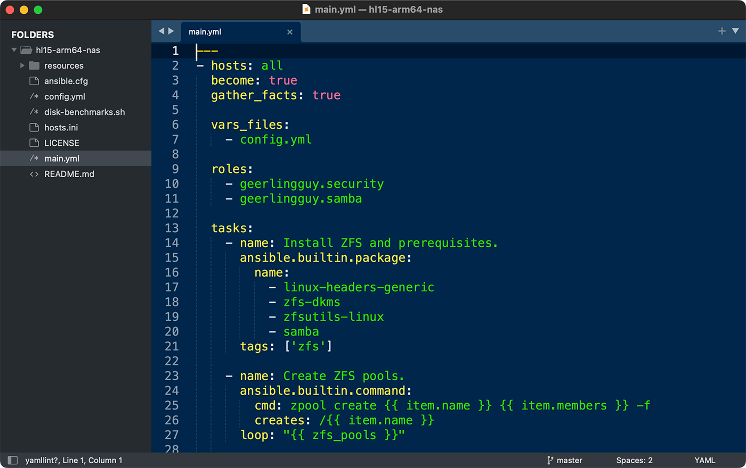
Task: Click the resources folder icon
Action: 34,65
